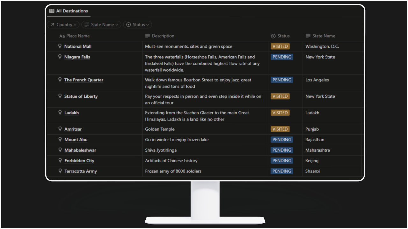
Task: Click the pin icon beside Ladakh place name
Action: (60, 113)
